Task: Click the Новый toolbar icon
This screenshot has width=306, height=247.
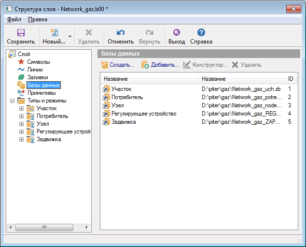Action: (x=54, y=33)
